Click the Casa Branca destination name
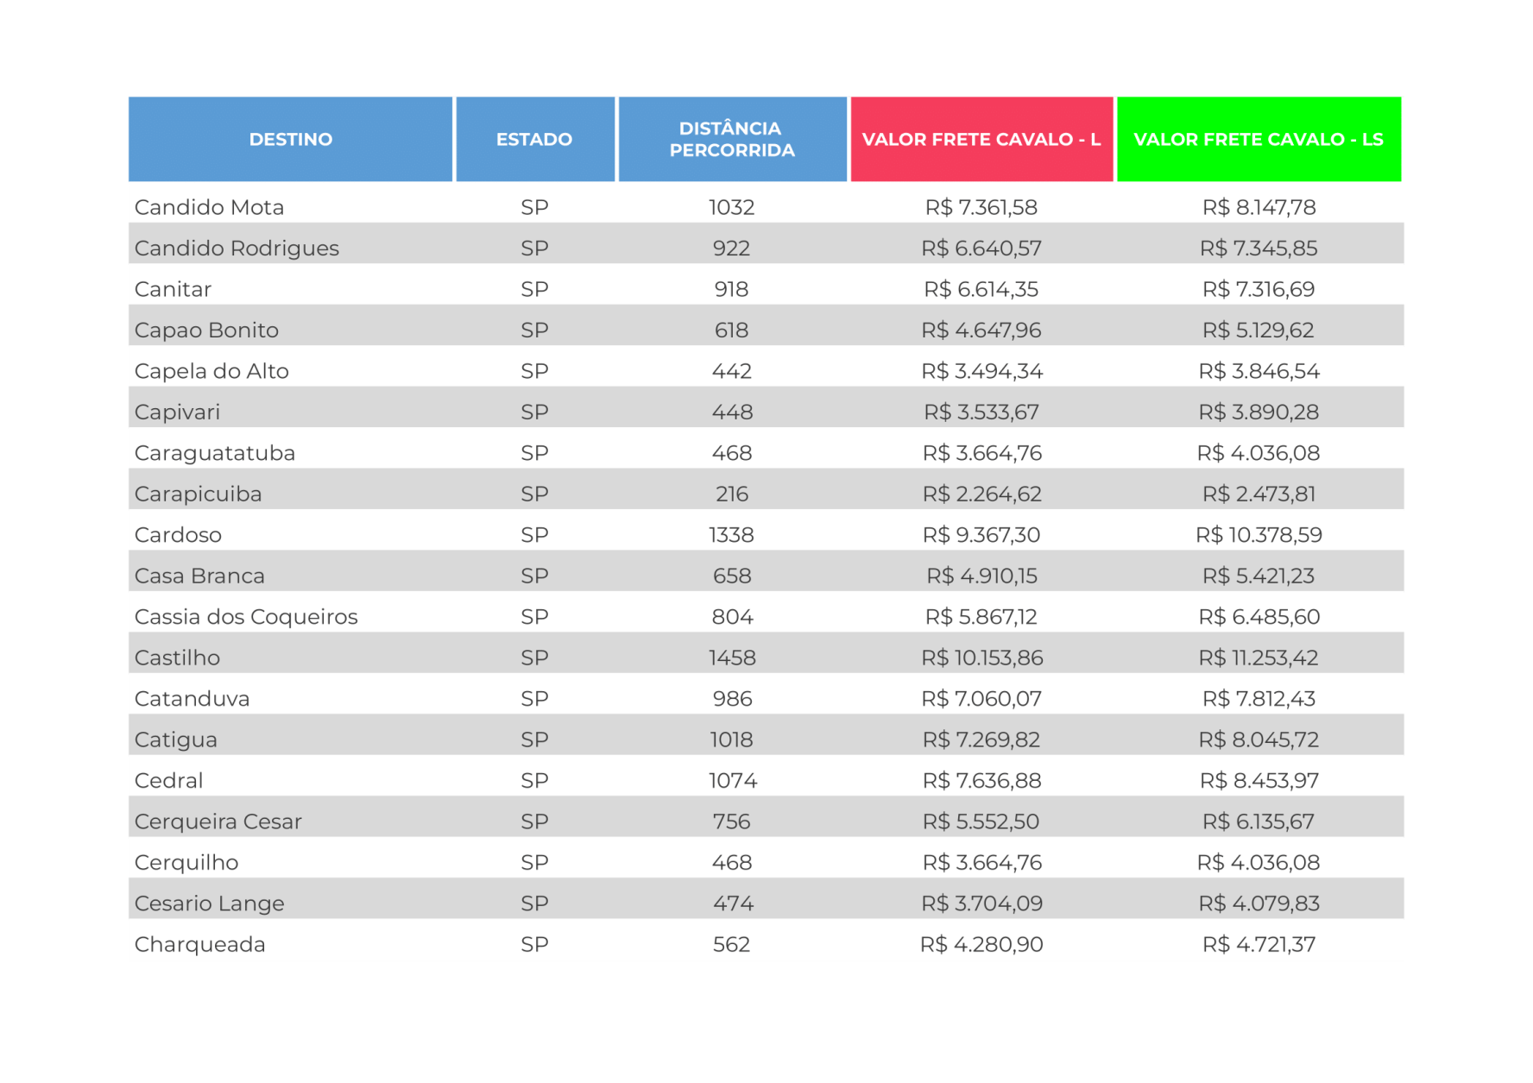 coord(200,576)
